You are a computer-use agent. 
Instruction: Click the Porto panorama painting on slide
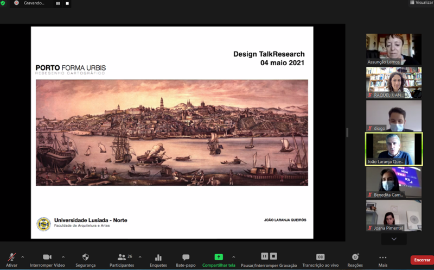coord(172,133)
